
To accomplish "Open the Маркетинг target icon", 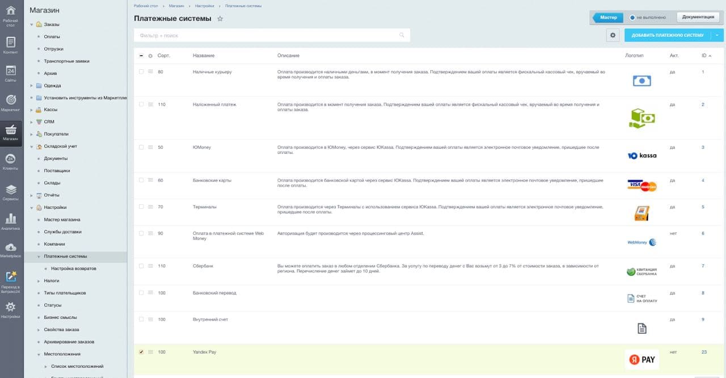I will tap(10, 100).
